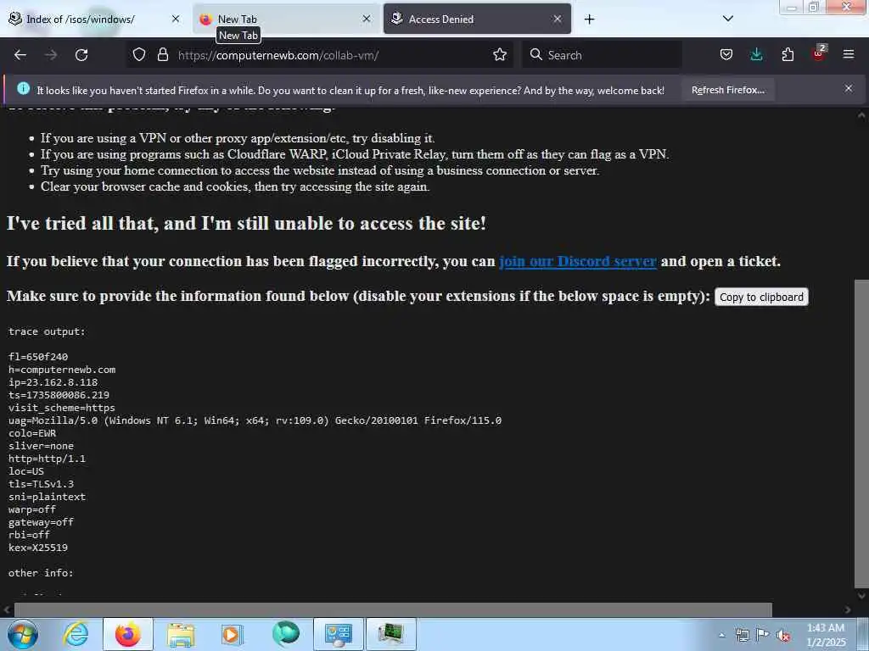Open the Pocket save icon
The width and height of the screenshot is (869, 651).
tap(726, 55)
